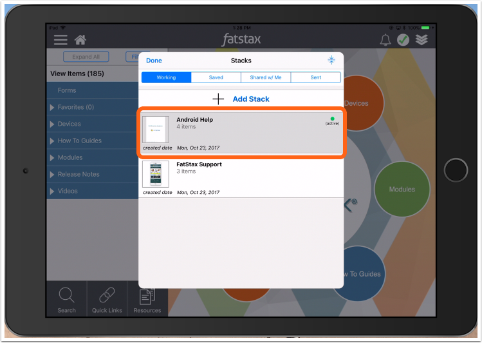Open the stacks layers icon
Screen dimensions: 482x343
click(422, 40)
